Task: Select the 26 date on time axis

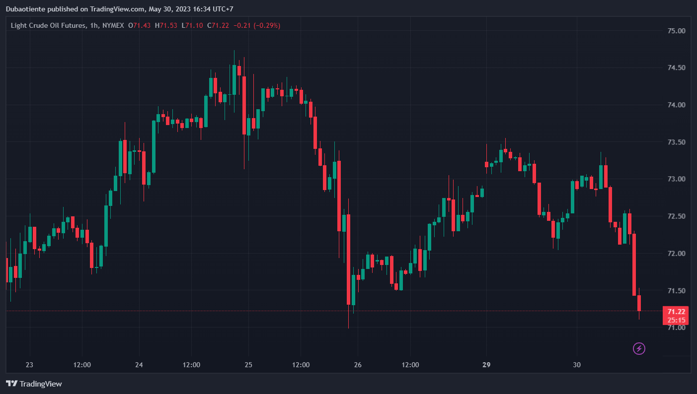Action: click(x=358, y=365)
